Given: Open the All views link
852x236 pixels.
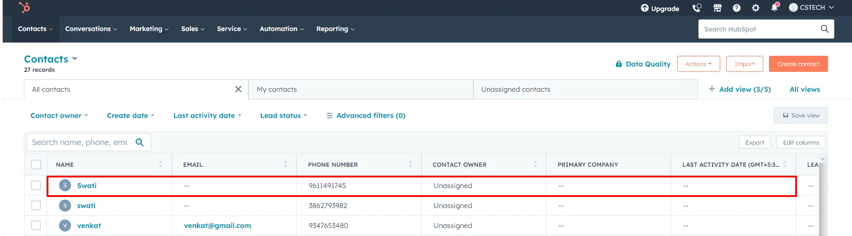Looking at the screenshot, I should pyautogui.click(x=805, y=89).
